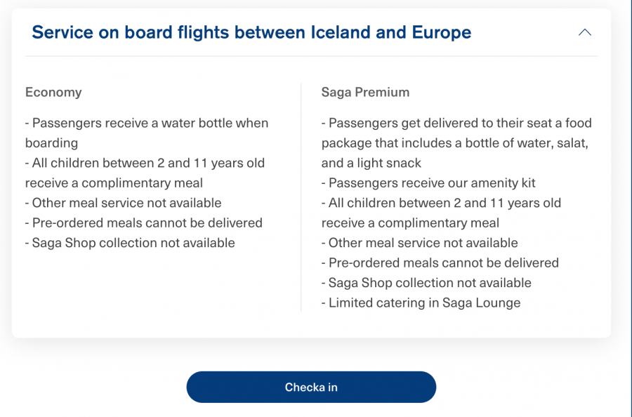Click Saga Premium's 'Pre-ordered meals cannot be delivered'

[x=440, y=263]
